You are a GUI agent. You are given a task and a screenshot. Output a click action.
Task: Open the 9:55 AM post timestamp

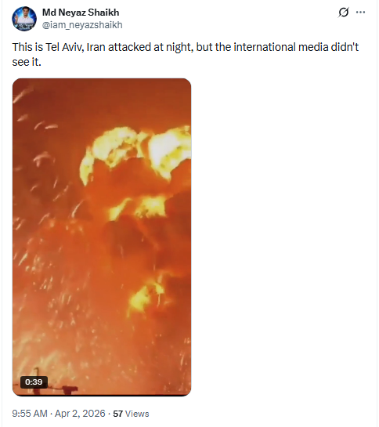tap(30, 414)
